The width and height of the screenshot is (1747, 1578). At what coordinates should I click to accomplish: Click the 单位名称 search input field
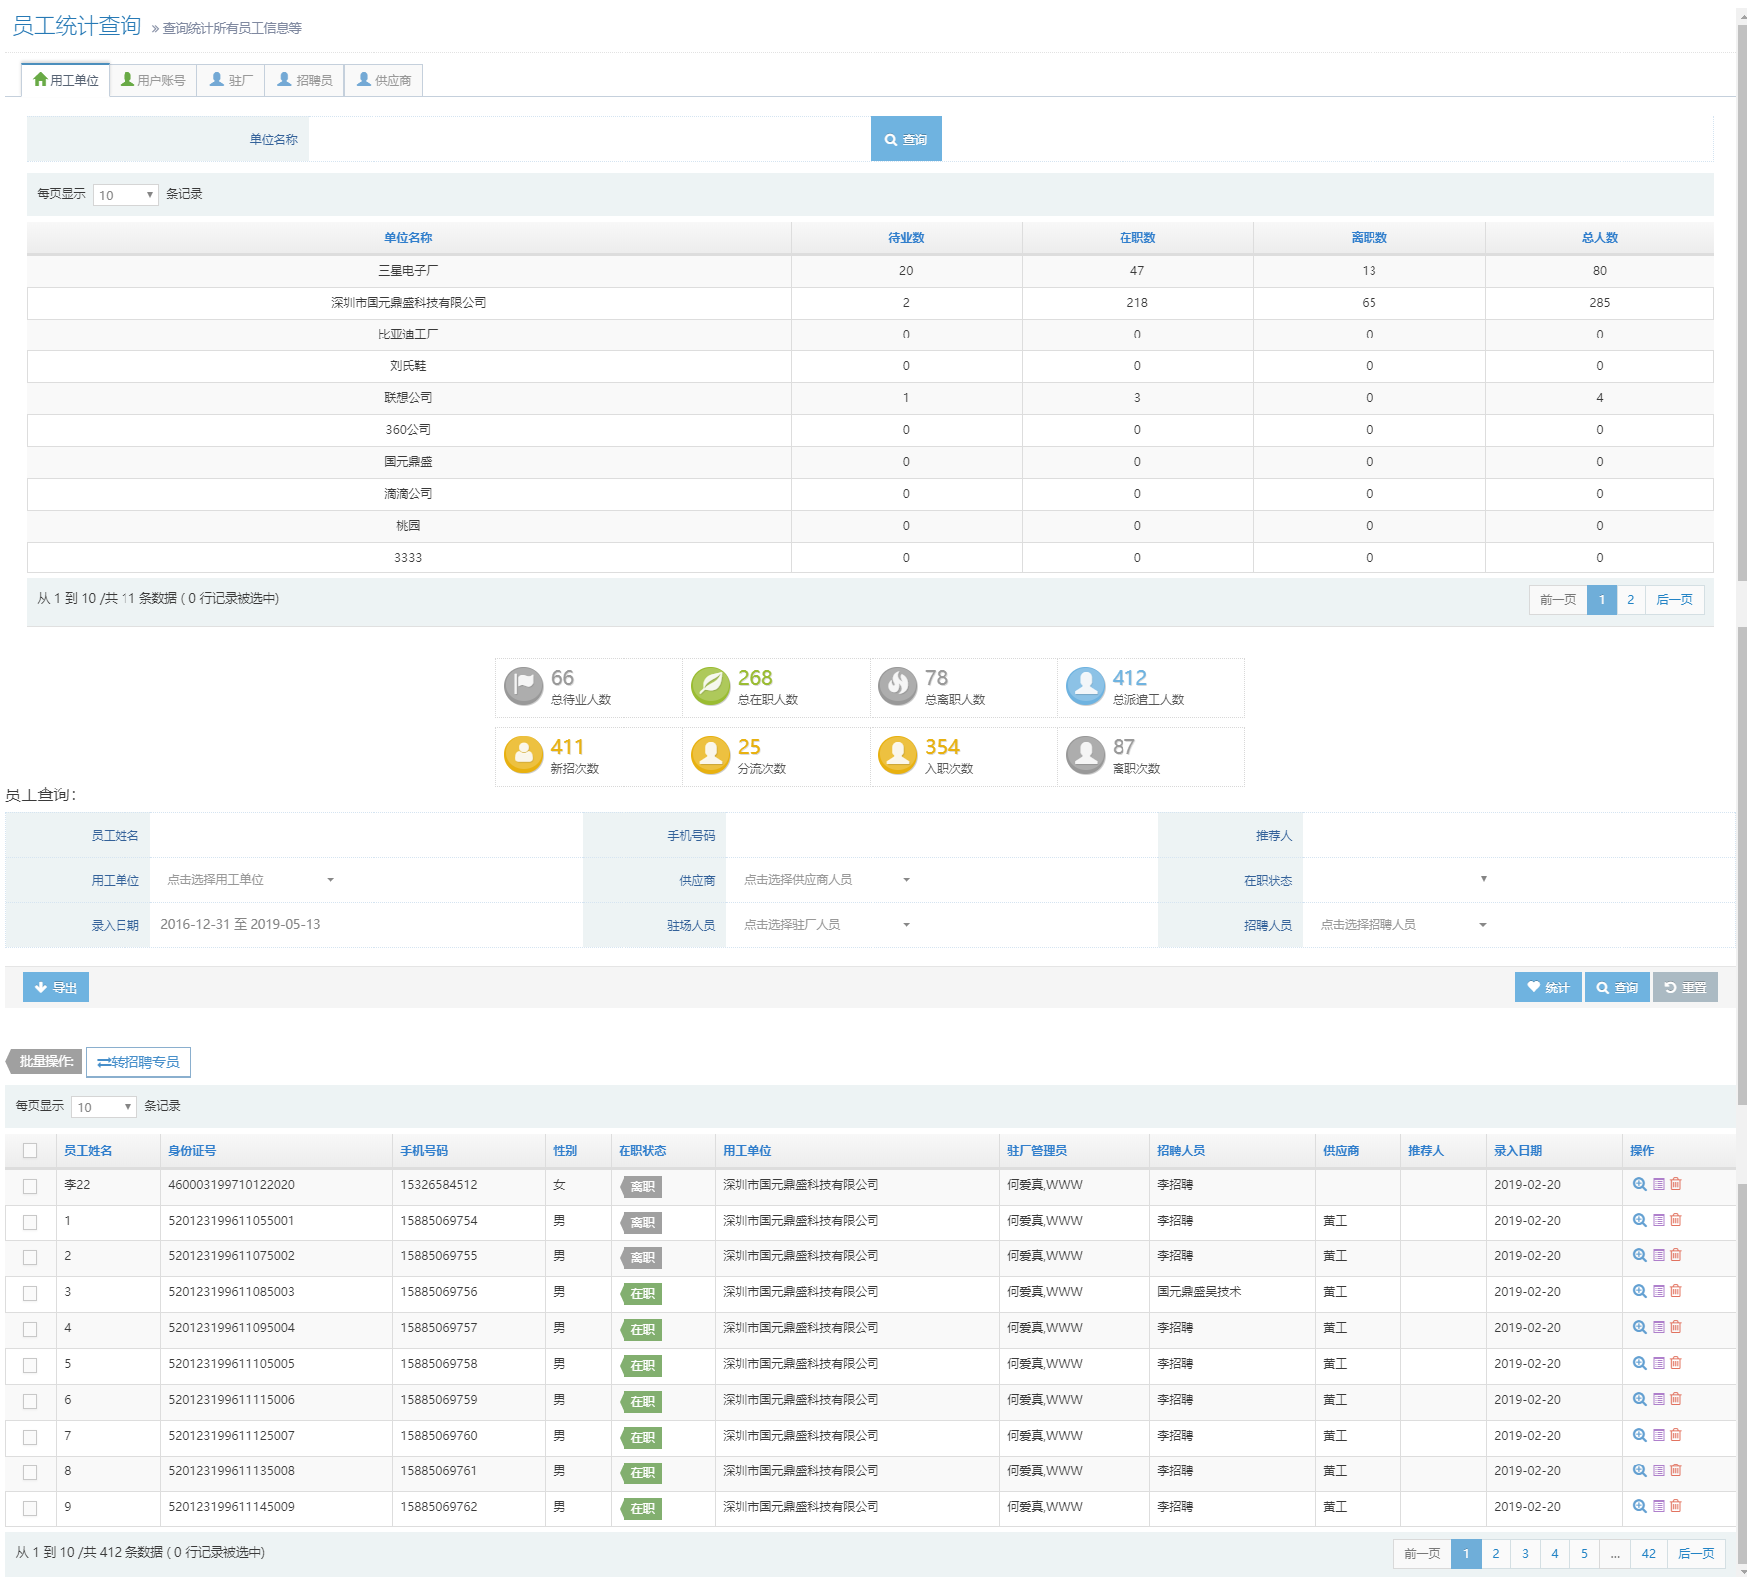point(589,139)
